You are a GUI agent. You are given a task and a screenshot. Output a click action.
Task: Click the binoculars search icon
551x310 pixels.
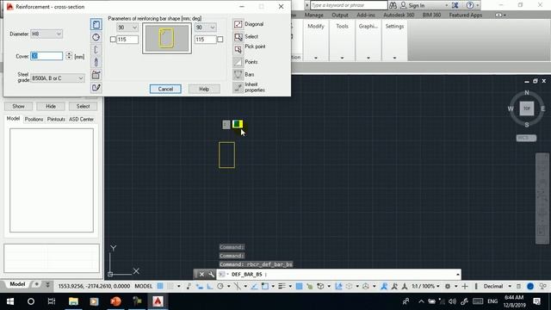[x=393, y=5]
